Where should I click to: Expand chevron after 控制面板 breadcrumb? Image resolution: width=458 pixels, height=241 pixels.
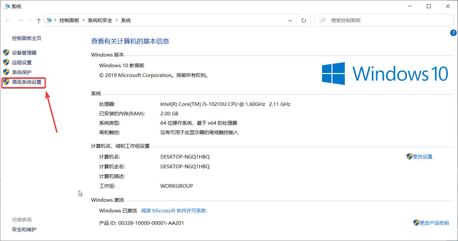(83, 20)
